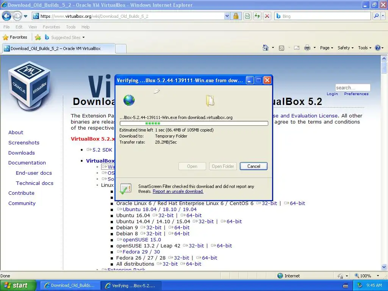Click the blue Help question icon
This screenshot has height=291, width=388.
pyautogui.click(x=378, y=48)
